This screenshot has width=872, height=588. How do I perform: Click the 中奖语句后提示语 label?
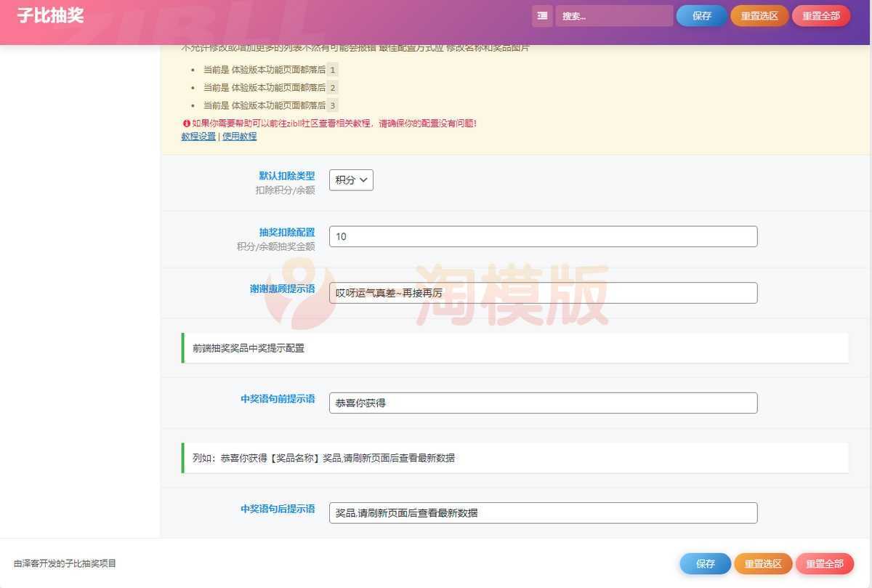pyautogui.click(x=278, y=509)
